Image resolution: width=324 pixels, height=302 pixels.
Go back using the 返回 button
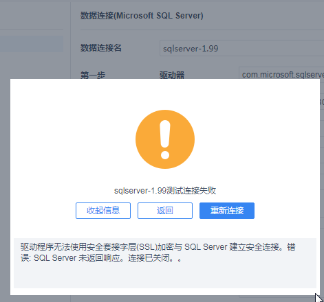165,211
